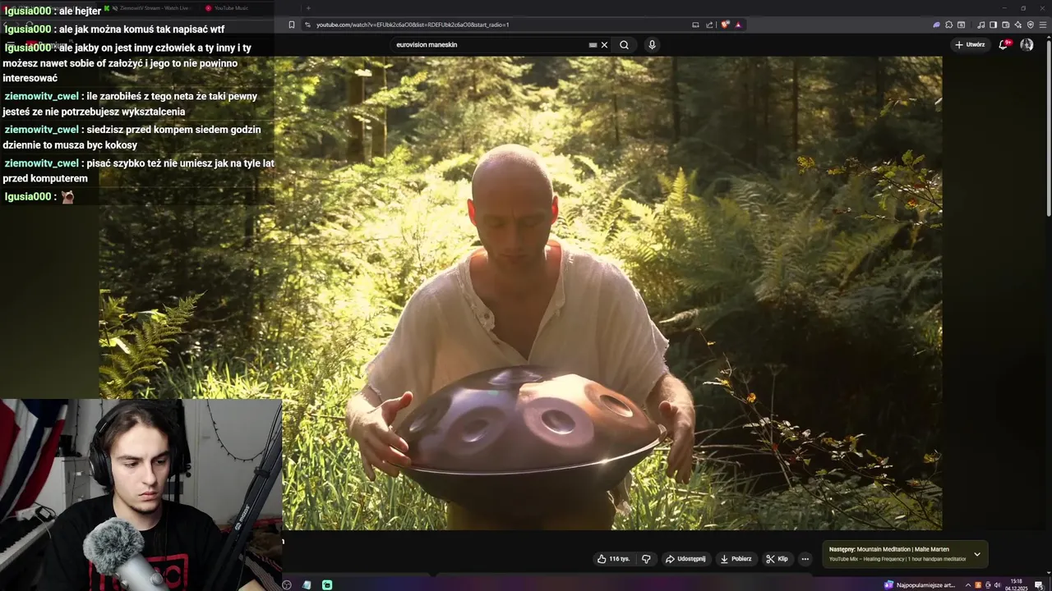Open the YouTube account avatar menu
The width and height of the screenshot is (1052, 591).
tap(1027, 44)
